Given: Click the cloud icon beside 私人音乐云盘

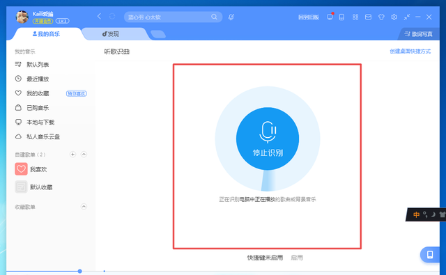Looking at the screenshot, I should coord(18,136).
